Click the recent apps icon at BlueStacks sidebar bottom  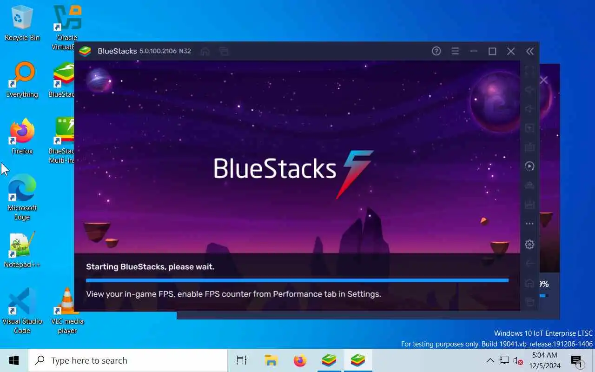tap(529, 302)
